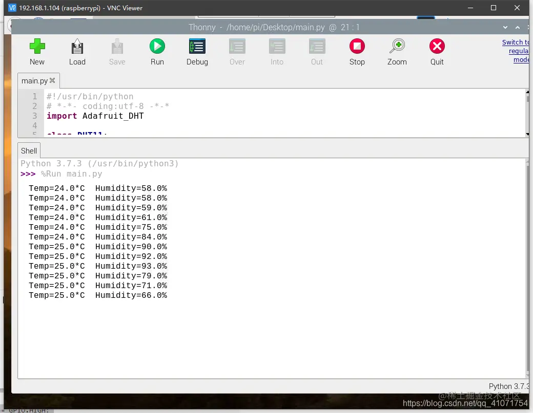Run the script with the Run icon
Image resolution: width=533 pixels, height=413 pixels.
(x=157, y=46)
